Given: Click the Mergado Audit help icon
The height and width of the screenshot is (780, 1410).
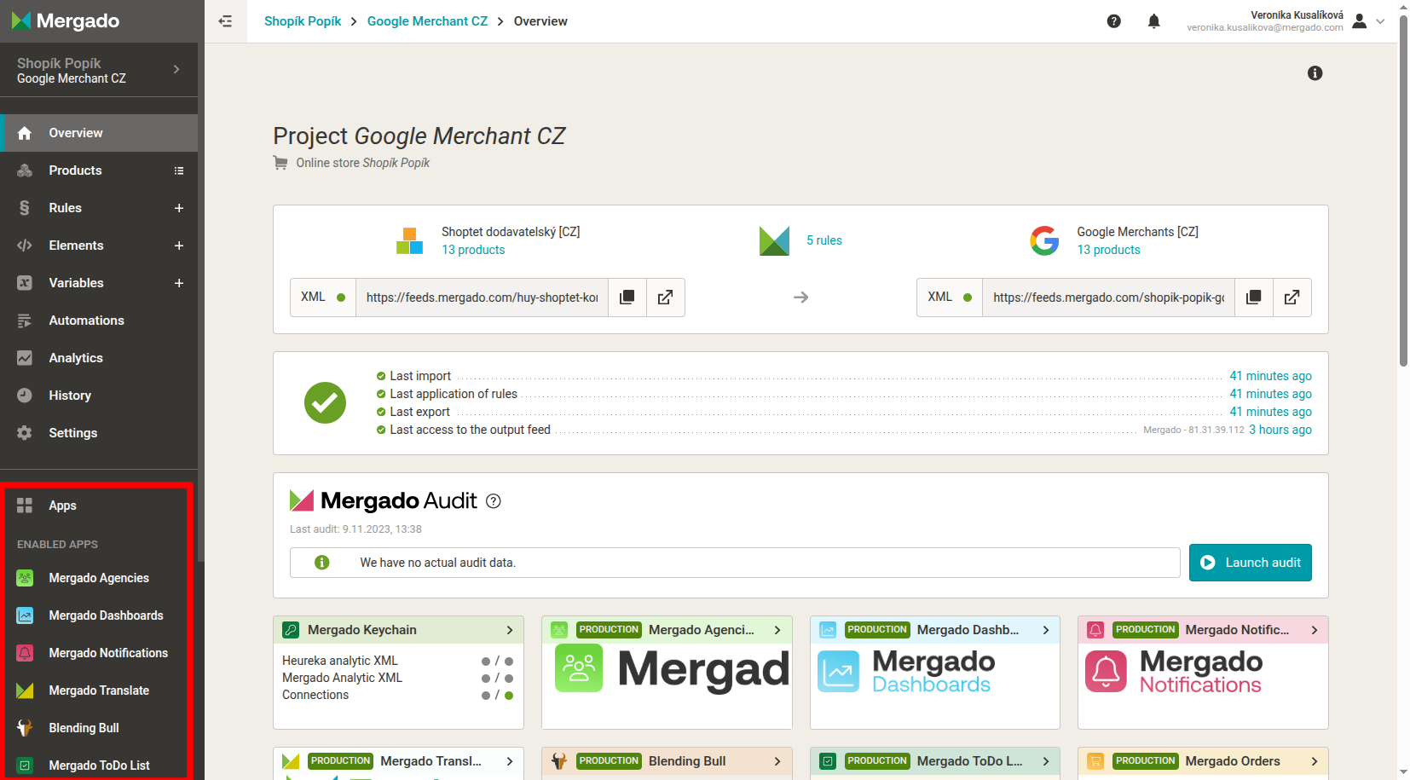Looking at the screenshot, I should click(x=493, y=501).
